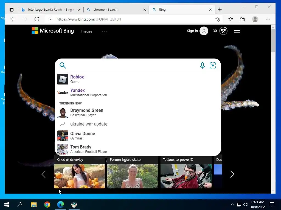Open Edge profile avatar

(x=255, y=19)
